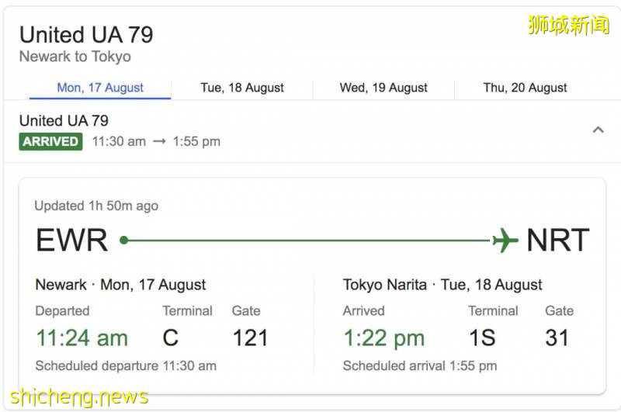
Task: Click the 1:22 pm arrived time
Action: point(383,338)
